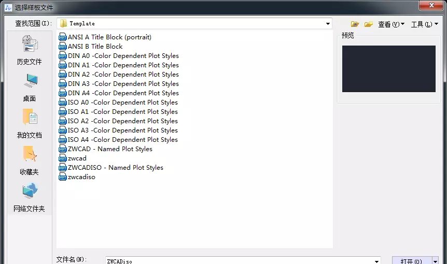Image resolution: width=447 pixels, height=264 pixels.
Task: Open the 历史文件 history shortcut
Action: [x=30, y=50]
